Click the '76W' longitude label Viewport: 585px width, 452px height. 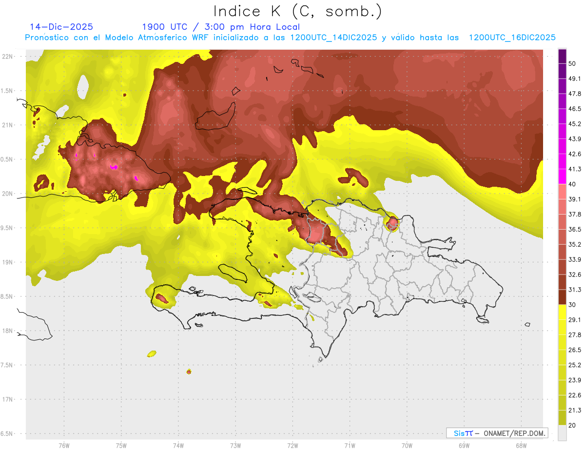point(64,446)
